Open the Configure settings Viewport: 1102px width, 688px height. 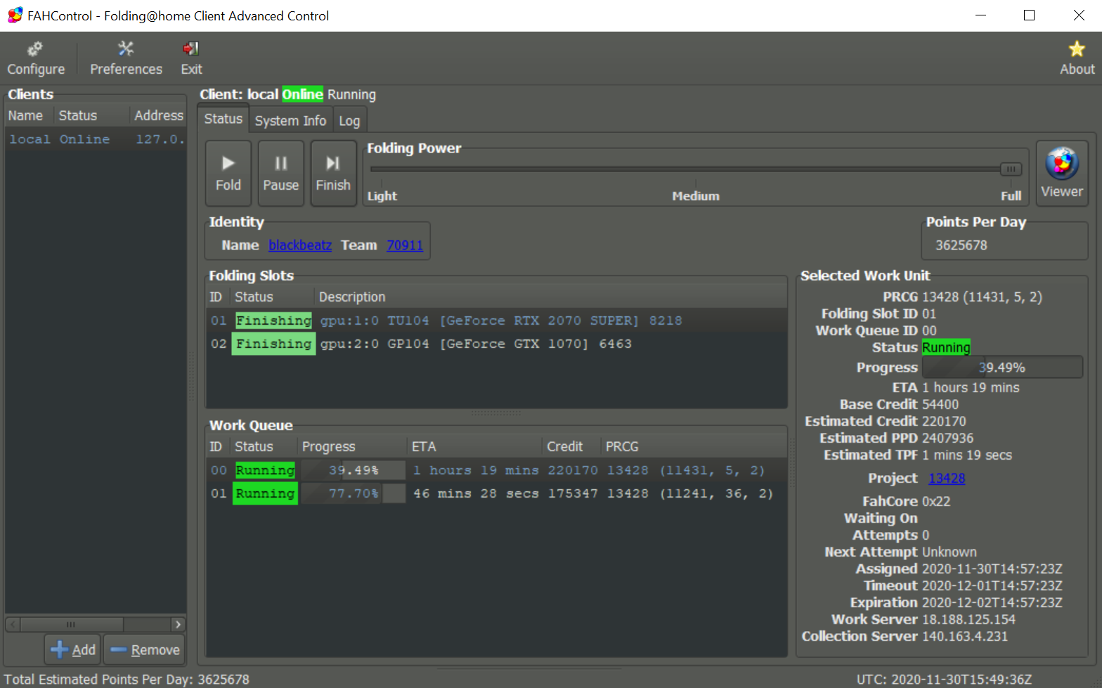(x=36, y=58)
